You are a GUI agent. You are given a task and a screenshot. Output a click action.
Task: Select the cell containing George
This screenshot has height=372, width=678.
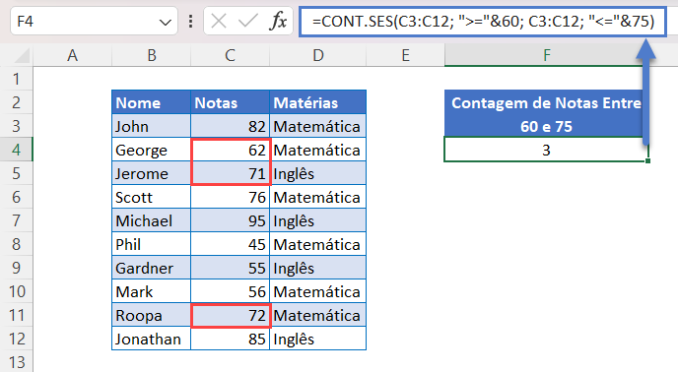click(152, 150)
